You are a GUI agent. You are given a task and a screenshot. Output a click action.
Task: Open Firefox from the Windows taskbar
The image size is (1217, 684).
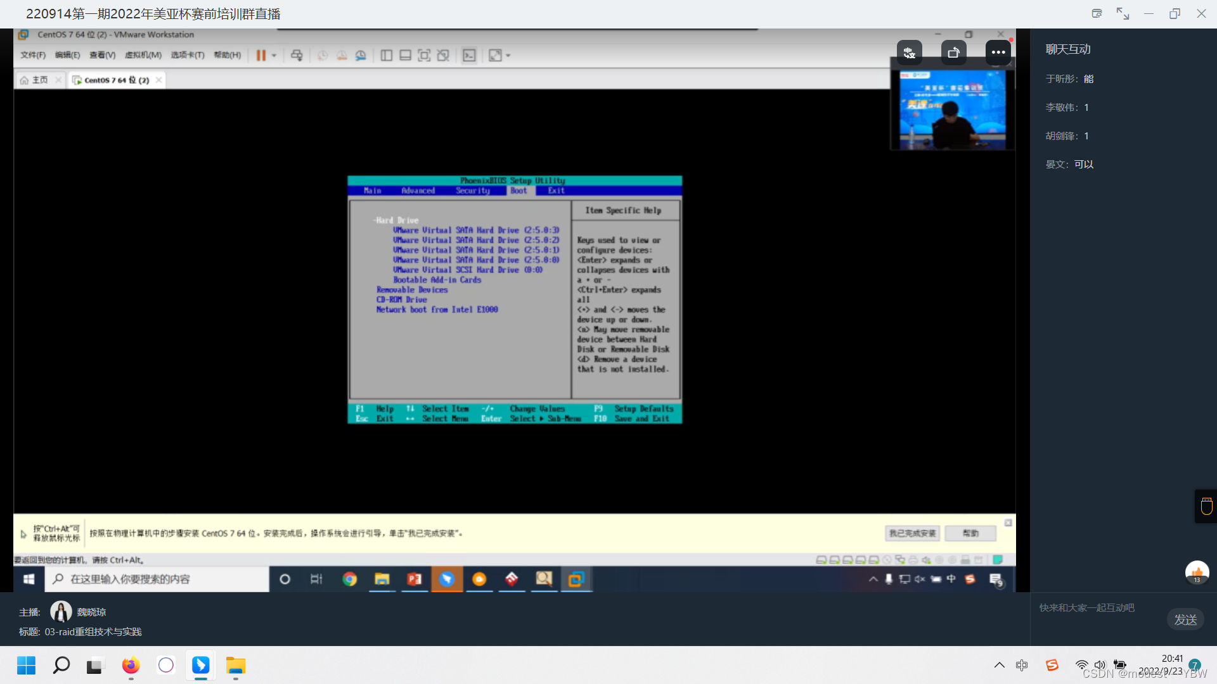coord(131,666)
